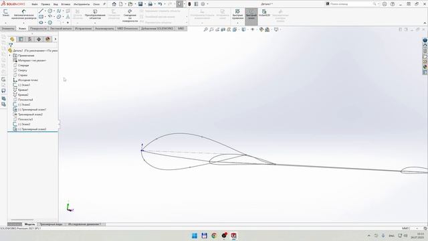Open the Вставка menu
This screenshot has height=241, width=428.
66,5
